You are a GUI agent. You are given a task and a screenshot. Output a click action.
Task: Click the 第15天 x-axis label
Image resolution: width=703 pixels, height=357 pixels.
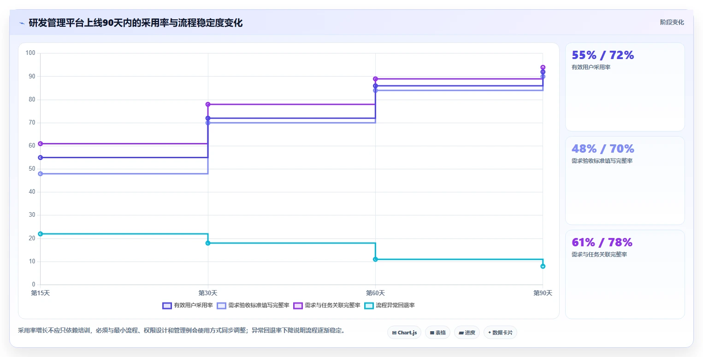click(41, 293)
